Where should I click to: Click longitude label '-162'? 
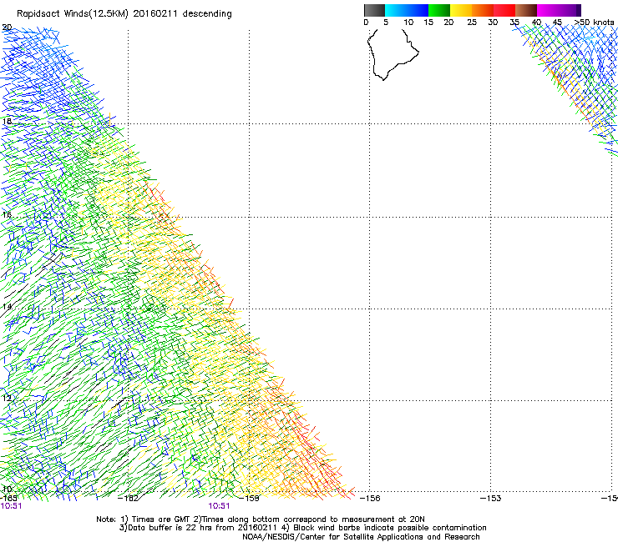(129, 498)
